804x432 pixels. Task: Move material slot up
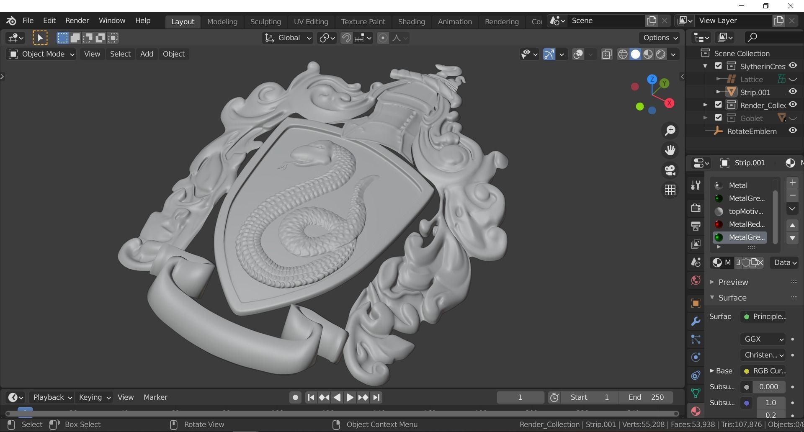pos(792,225)
